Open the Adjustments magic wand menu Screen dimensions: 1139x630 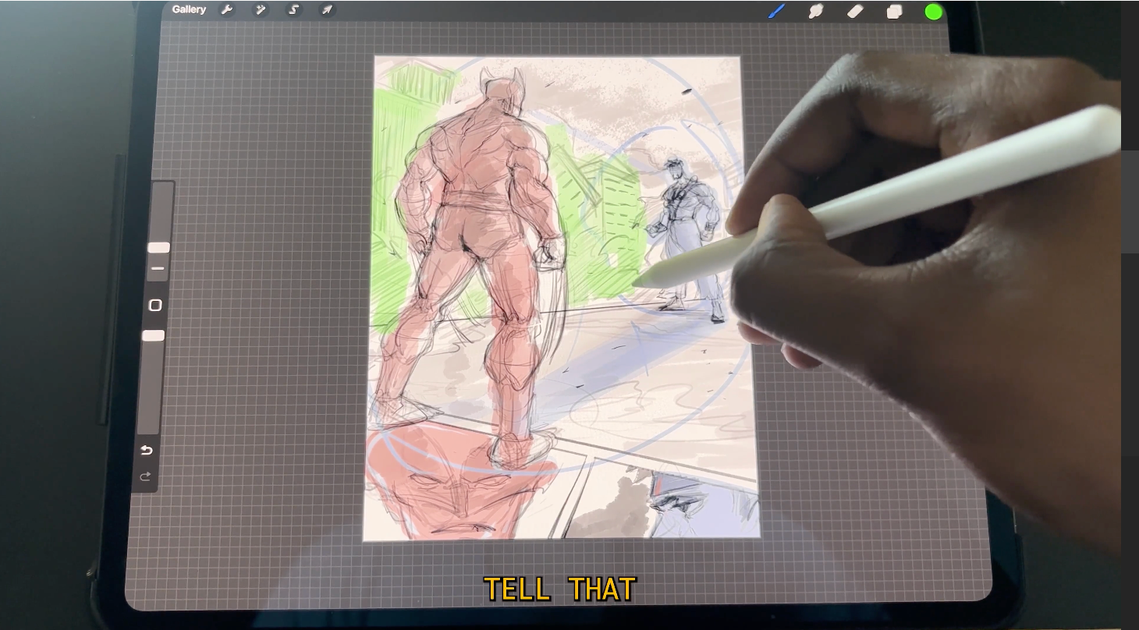click(x=261, y=10)
